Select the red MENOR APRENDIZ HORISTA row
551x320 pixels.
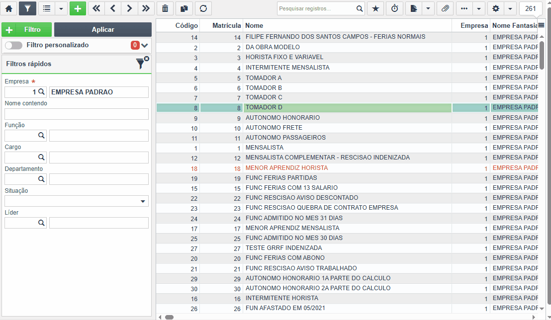coord(347,168)
